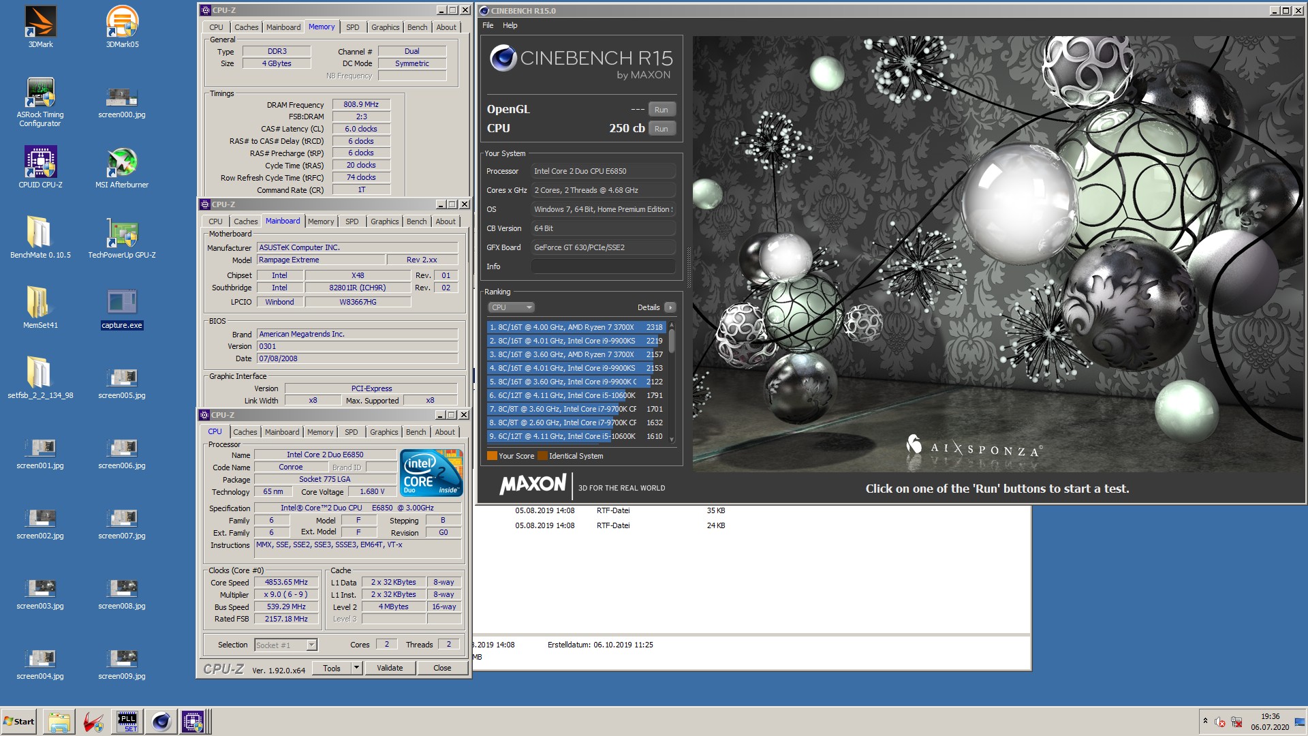The height and width of the screenshot is (736, 1308).
Task: Run the CPU test in Cinebench
Action: pos(661,129)
